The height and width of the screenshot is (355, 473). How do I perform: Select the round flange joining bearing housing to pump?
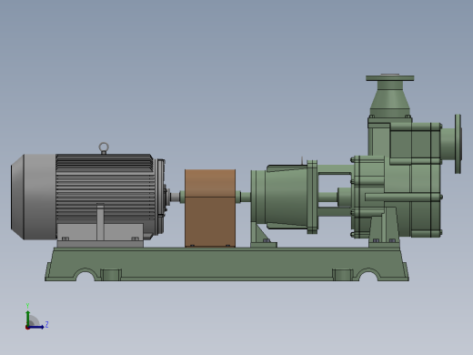[x=312, y=197]
